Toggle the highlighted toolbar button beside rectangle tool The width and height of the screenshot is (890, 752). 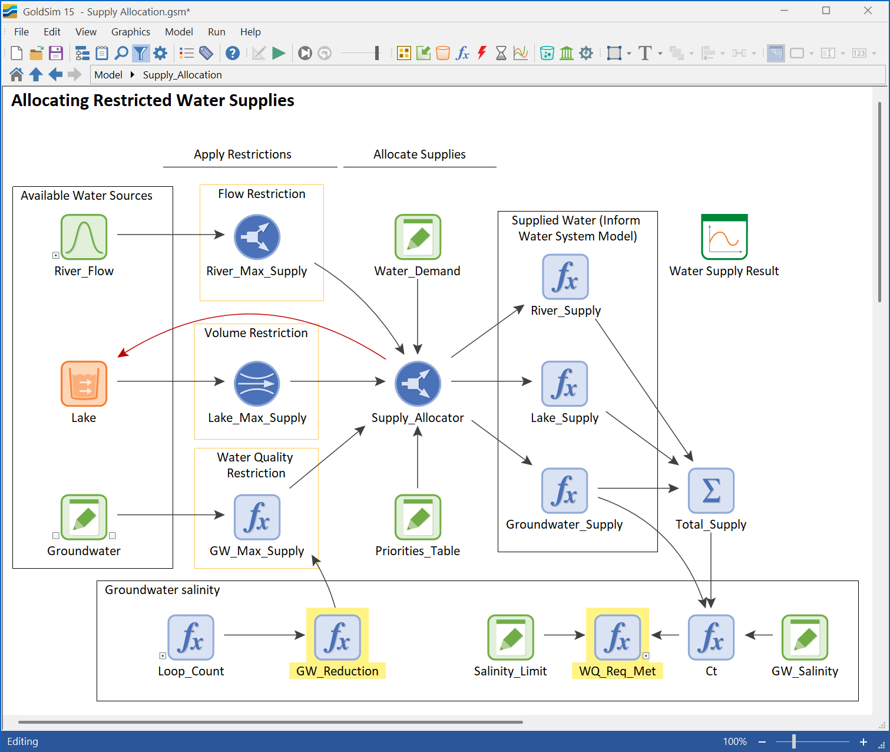click(776, 53)
